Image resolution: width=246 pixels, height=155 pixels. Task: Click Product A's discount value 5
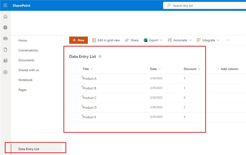pyautogui.click(x=184, y=78)
